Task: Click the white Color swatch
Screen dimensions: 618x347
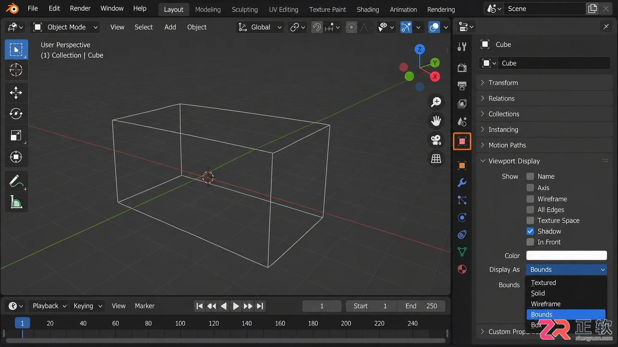Action: [x=566, y=255]
